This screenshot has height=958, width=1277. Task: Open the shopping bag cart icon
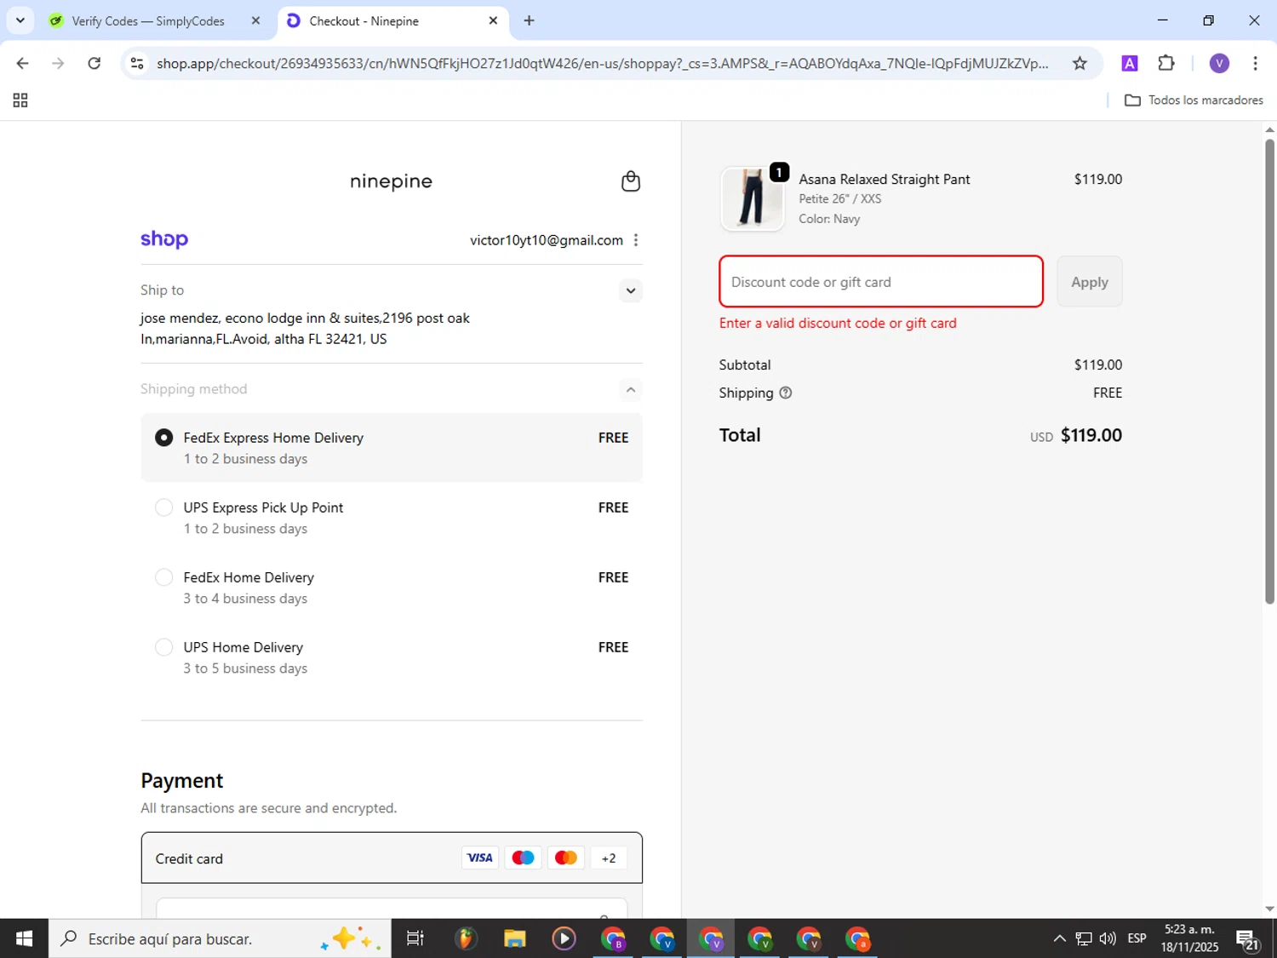630,181
